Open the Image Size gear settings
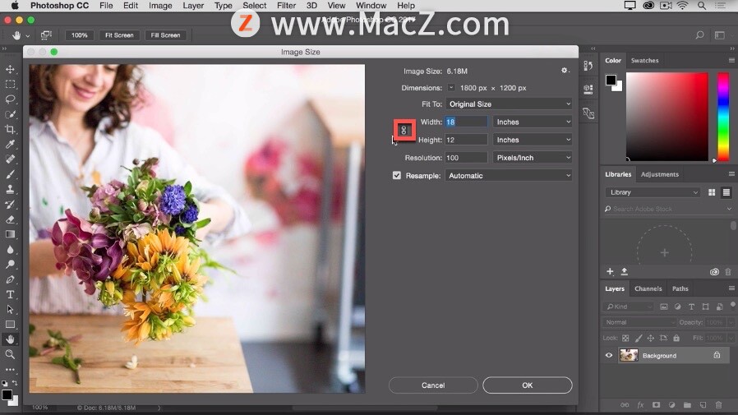738x415 pixels. coord(565,71)
